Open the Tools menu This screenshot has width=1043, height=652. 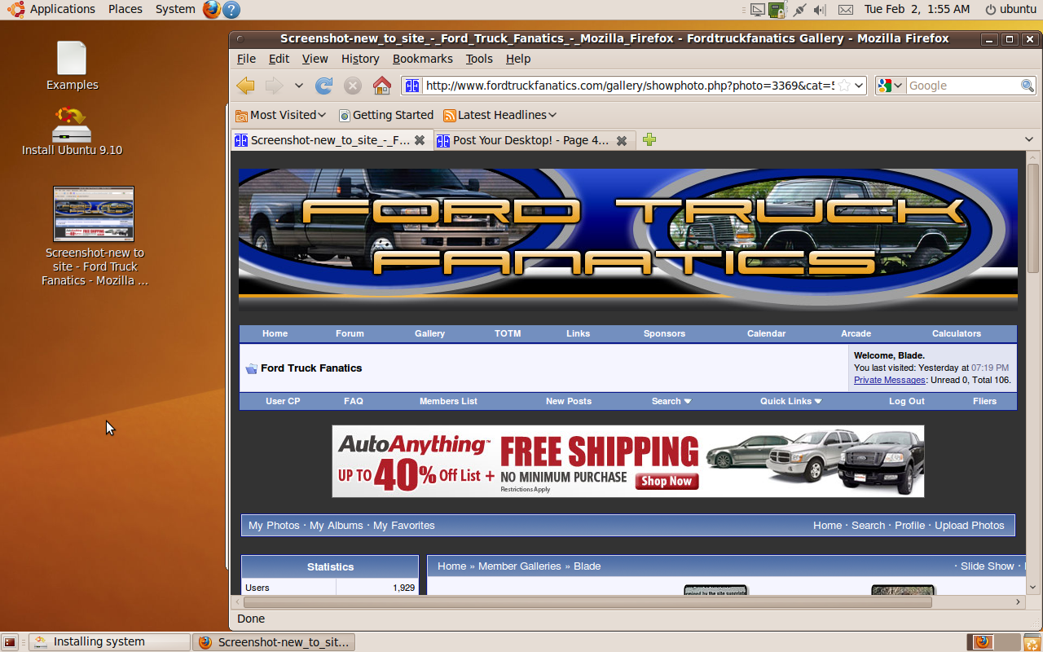coord(479,59)
